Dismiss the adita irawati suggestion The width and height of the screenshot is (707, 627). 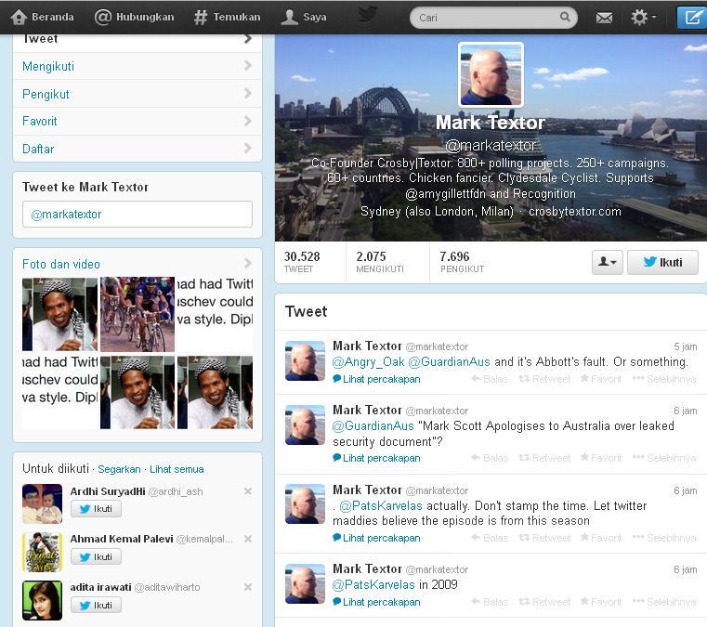point(247,587)
